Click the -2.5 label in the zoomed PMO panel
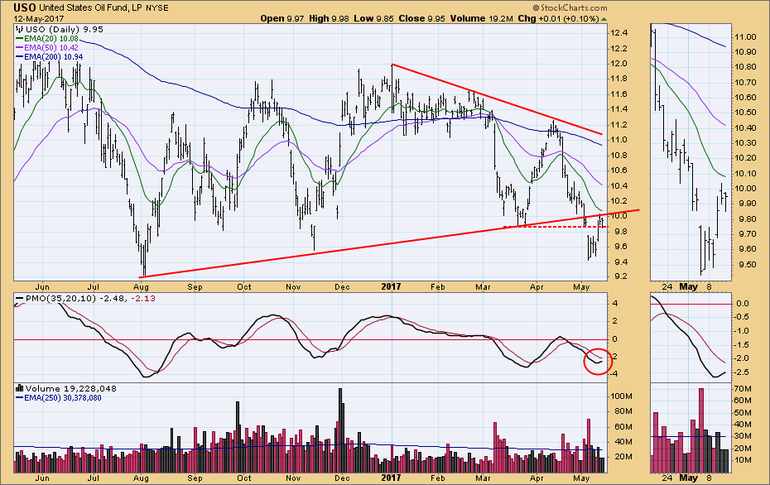Screen dimensions: 770x485 [x=743, y=372]
